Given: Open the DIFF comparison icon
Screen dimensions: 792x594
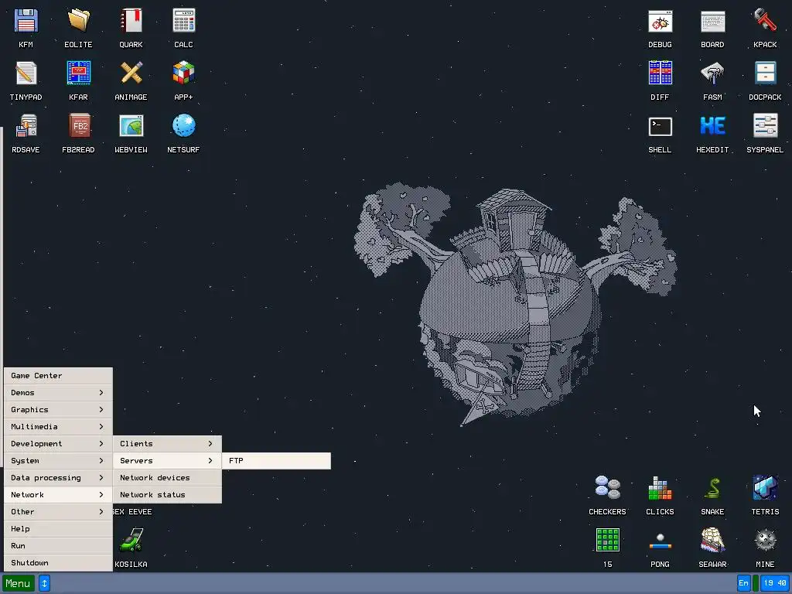Looking at the screenshot, I should pos(661,73).
